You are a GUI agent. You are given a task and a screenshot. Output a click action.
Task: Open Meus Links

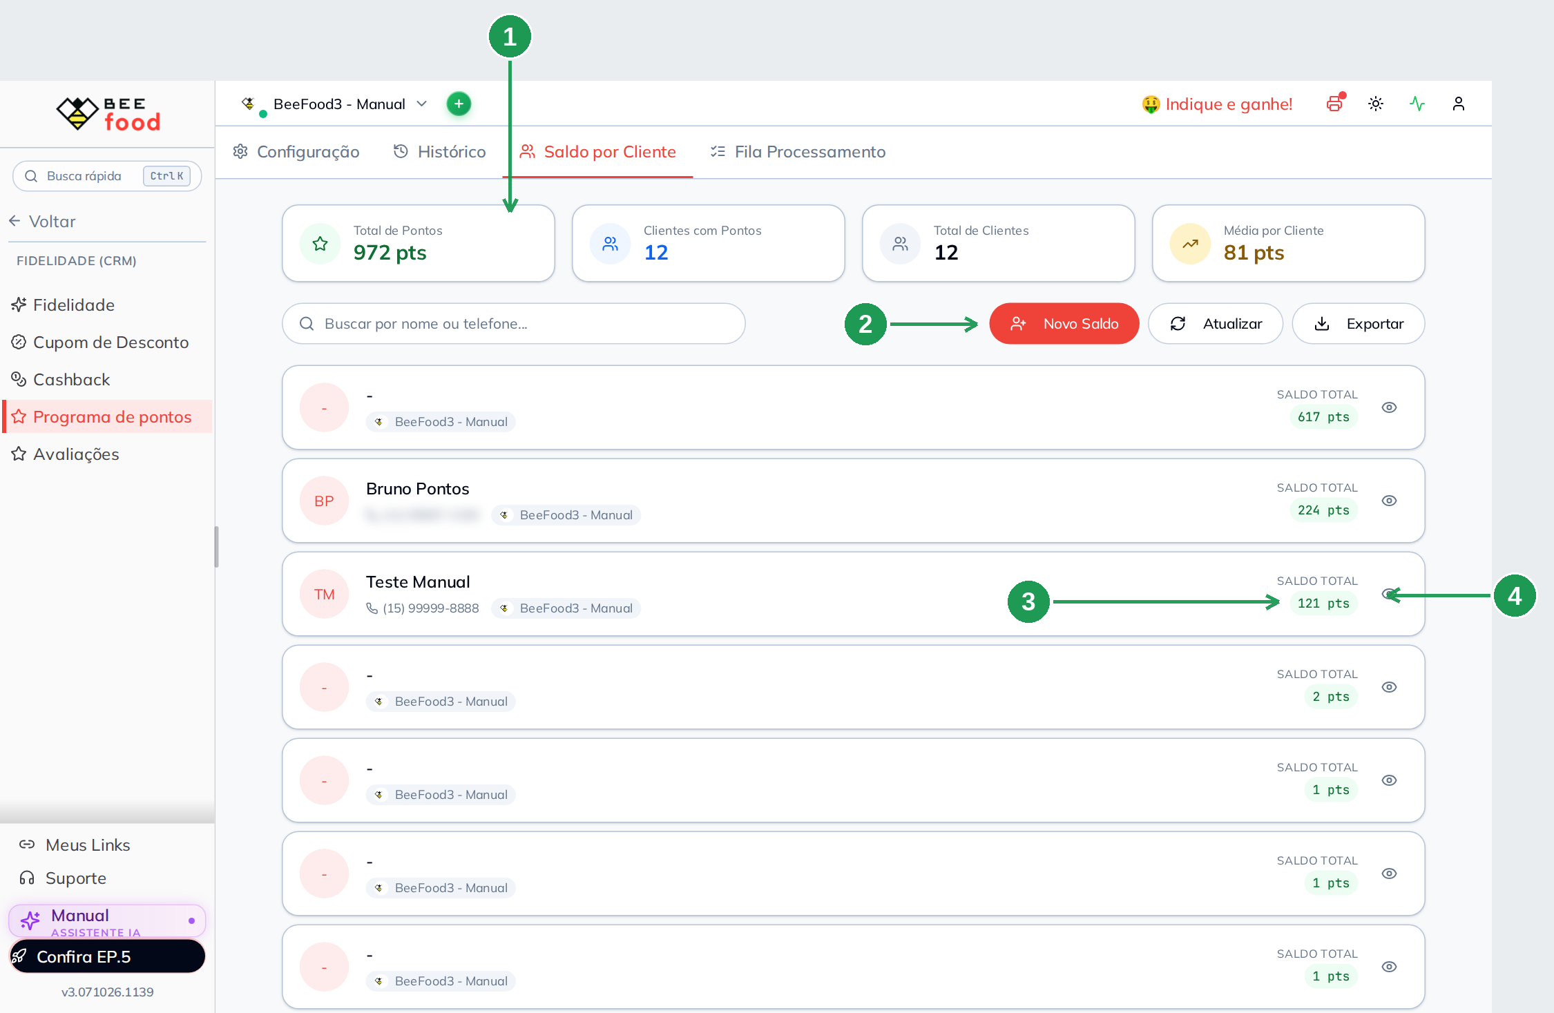75,845
